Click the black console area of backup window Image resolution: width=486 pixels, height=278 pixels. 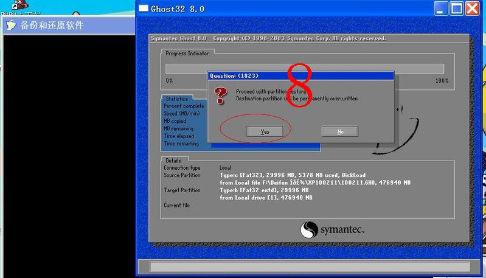(67, 152)
